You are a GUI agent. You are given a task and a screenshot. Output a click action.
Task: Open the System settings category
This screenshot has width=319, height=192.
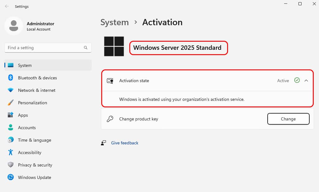48,65
